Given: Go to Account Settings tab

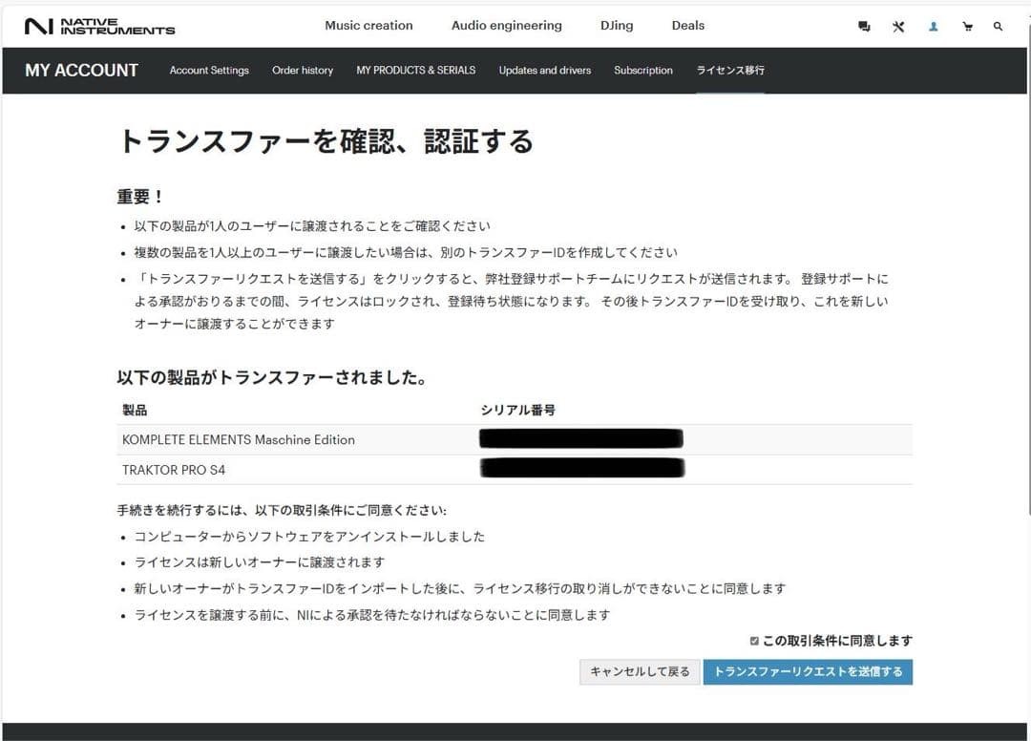Looking at the screenshot, I should (209, 71).
